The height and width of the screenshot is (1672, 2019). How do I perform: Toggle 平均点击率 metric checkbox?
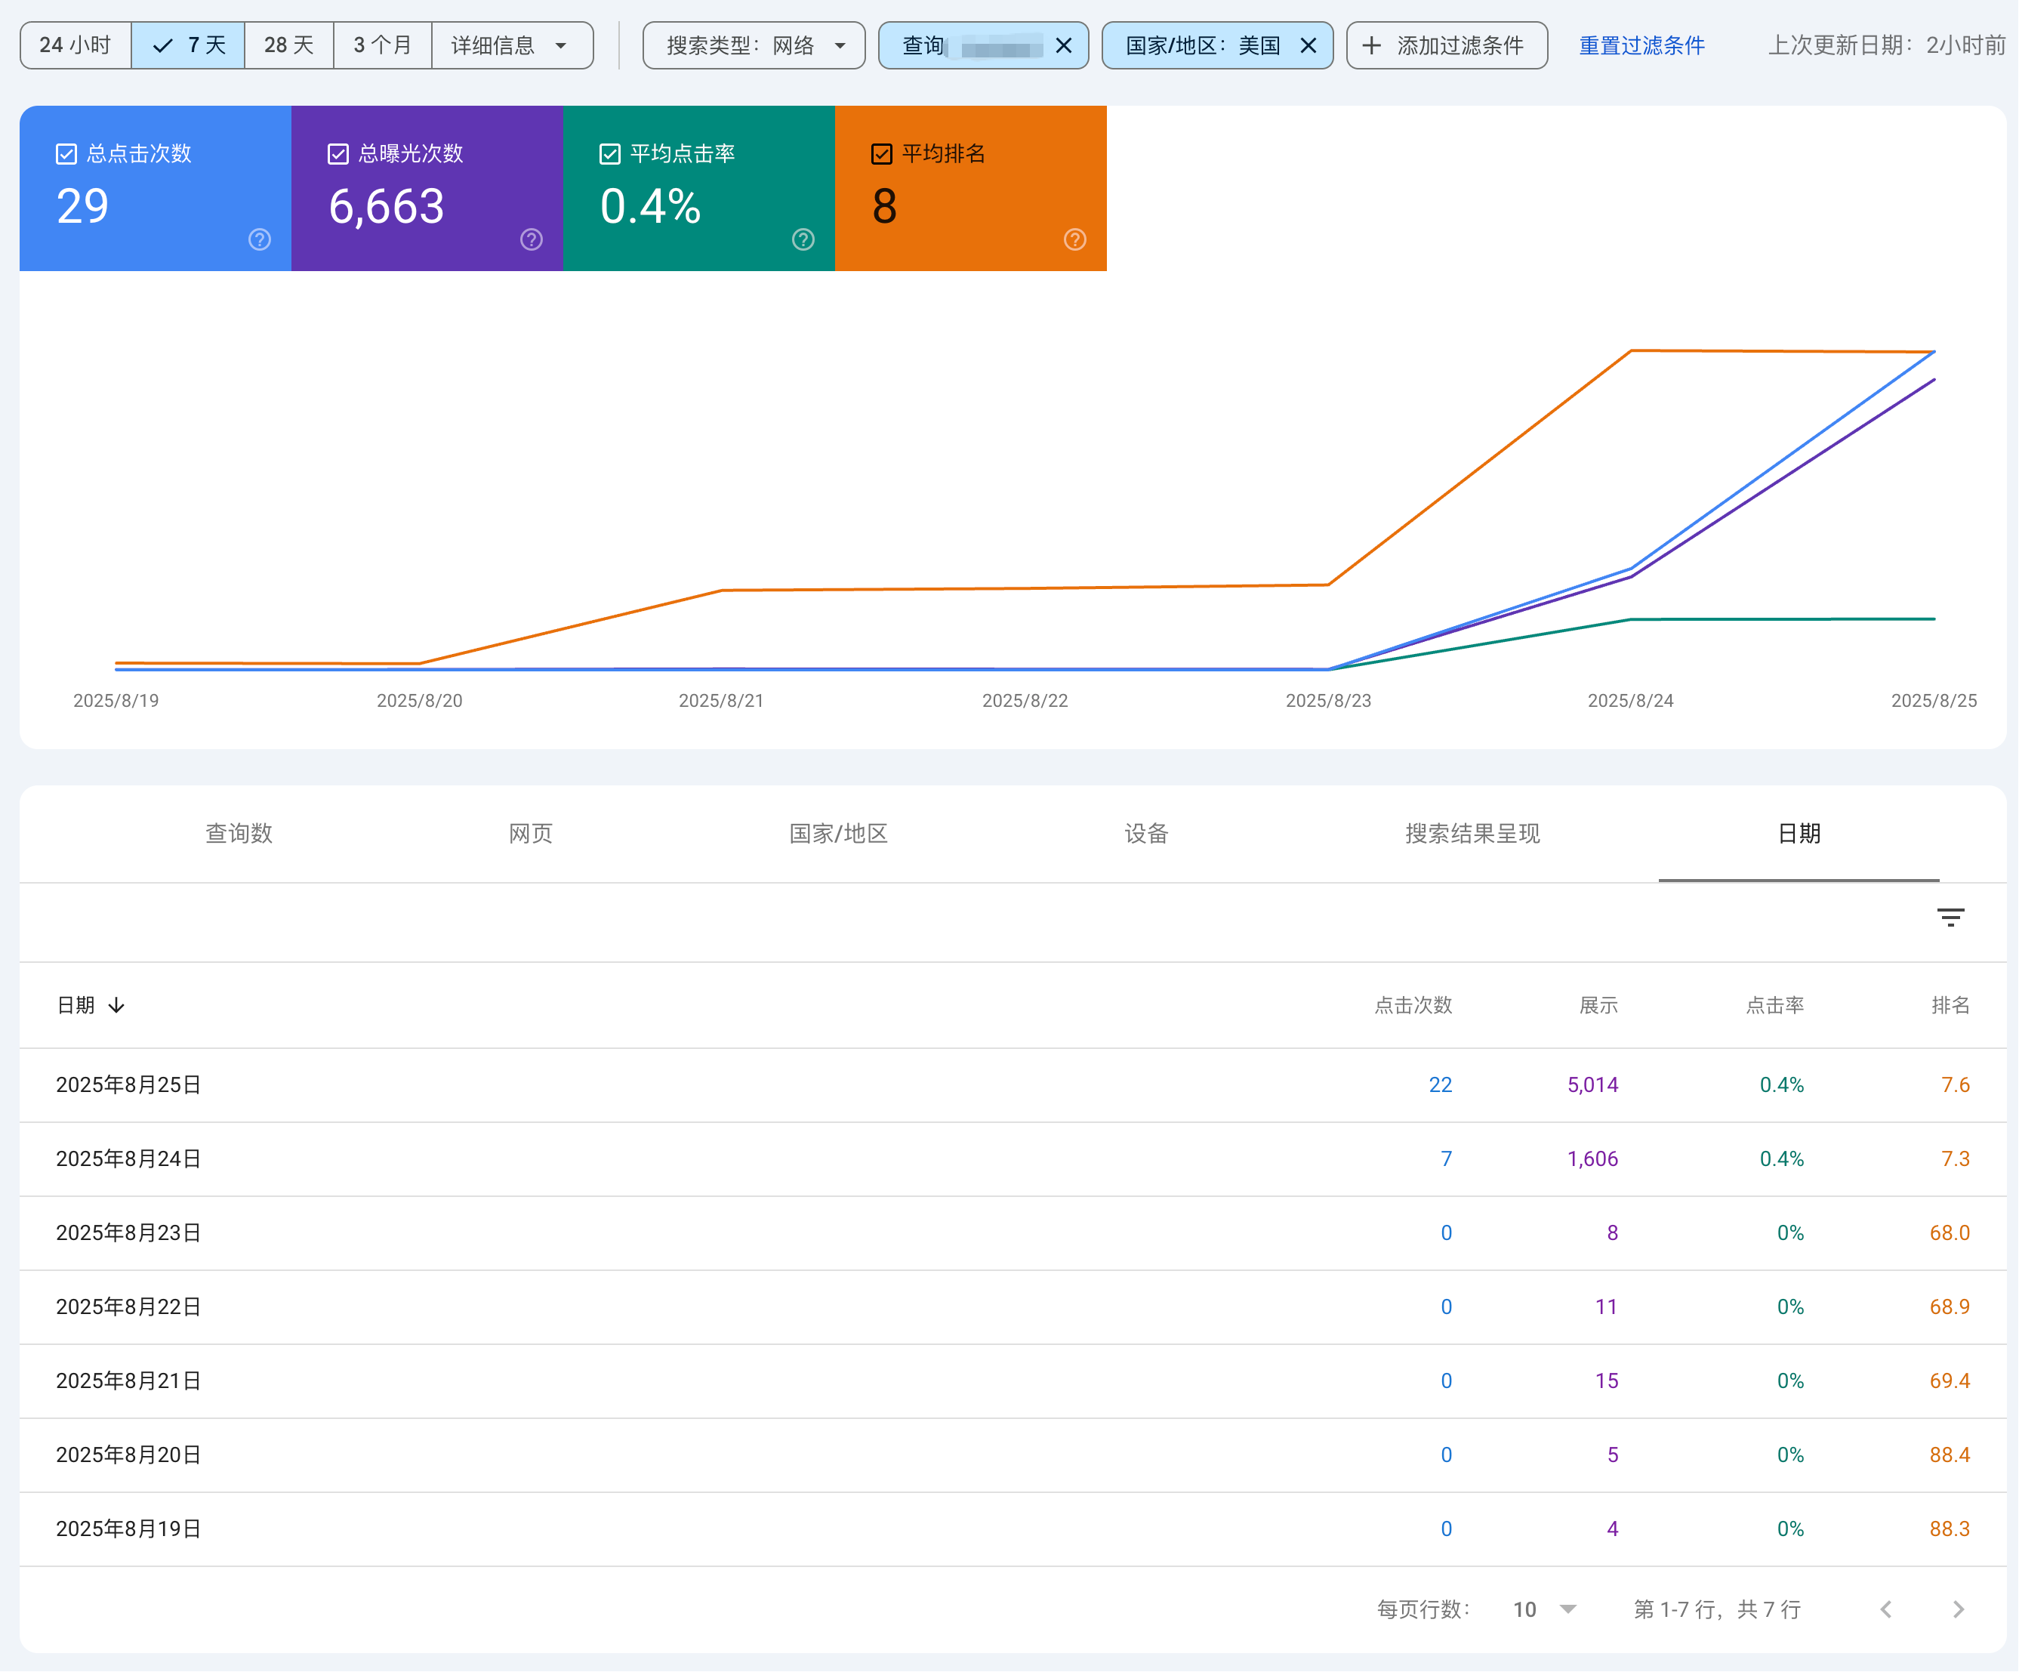(611, 154)
